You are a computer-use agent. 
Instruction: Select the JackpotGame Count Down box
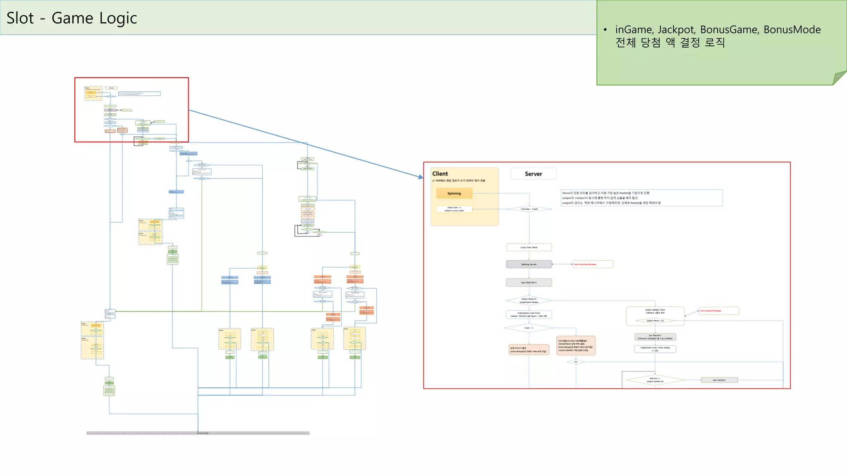click(x=529, y=314)
